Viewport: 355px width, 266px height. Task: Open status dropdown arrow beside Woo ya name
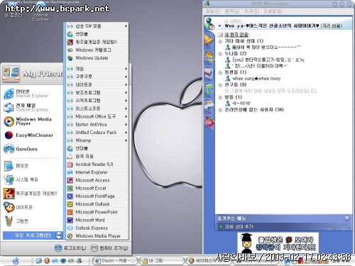tap(220, 26)
